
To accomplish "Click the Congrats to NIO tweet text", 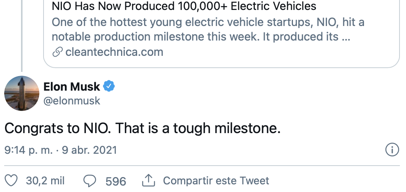I will pyautogui.click(x=142, y=129).
